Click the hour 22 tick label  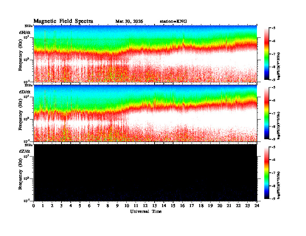pyautogui.click(x=238, y=206)
